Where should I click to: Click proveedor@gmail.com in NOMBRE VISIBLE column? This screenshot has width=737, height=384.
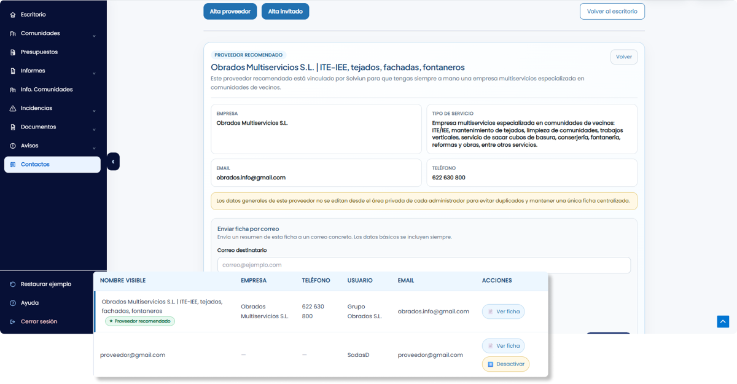tap(133, 355)
